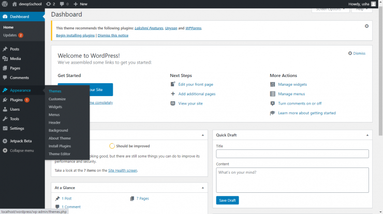Click the Collapse menu arrow icon
Image resolution: width=383 pixels, height=214 pixels.
click(x=5, y=150)
